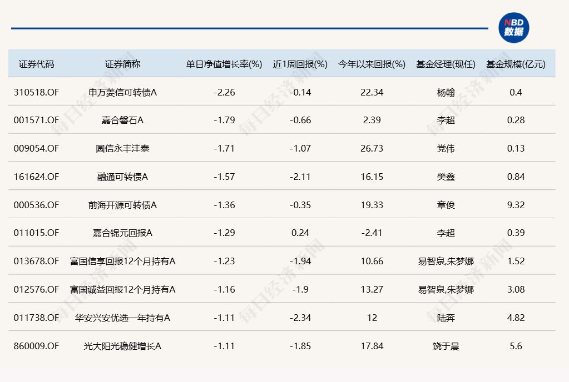569x382 pixels.
Task: Click the fund name 嘉合锦元回报A
Action: [x=122, y=233]
